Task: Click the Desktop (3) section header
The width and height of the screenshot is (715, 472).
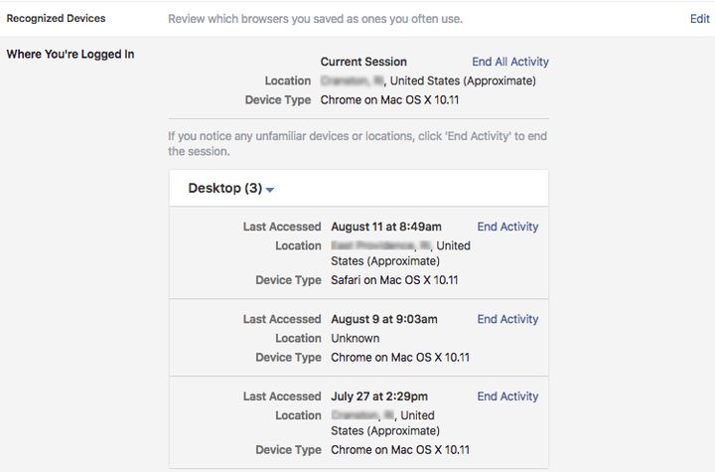Action: [x=224, y=188]
